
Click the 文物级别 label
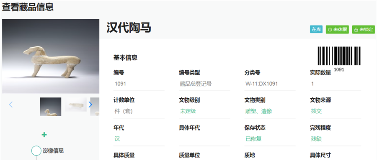point(189,100)
